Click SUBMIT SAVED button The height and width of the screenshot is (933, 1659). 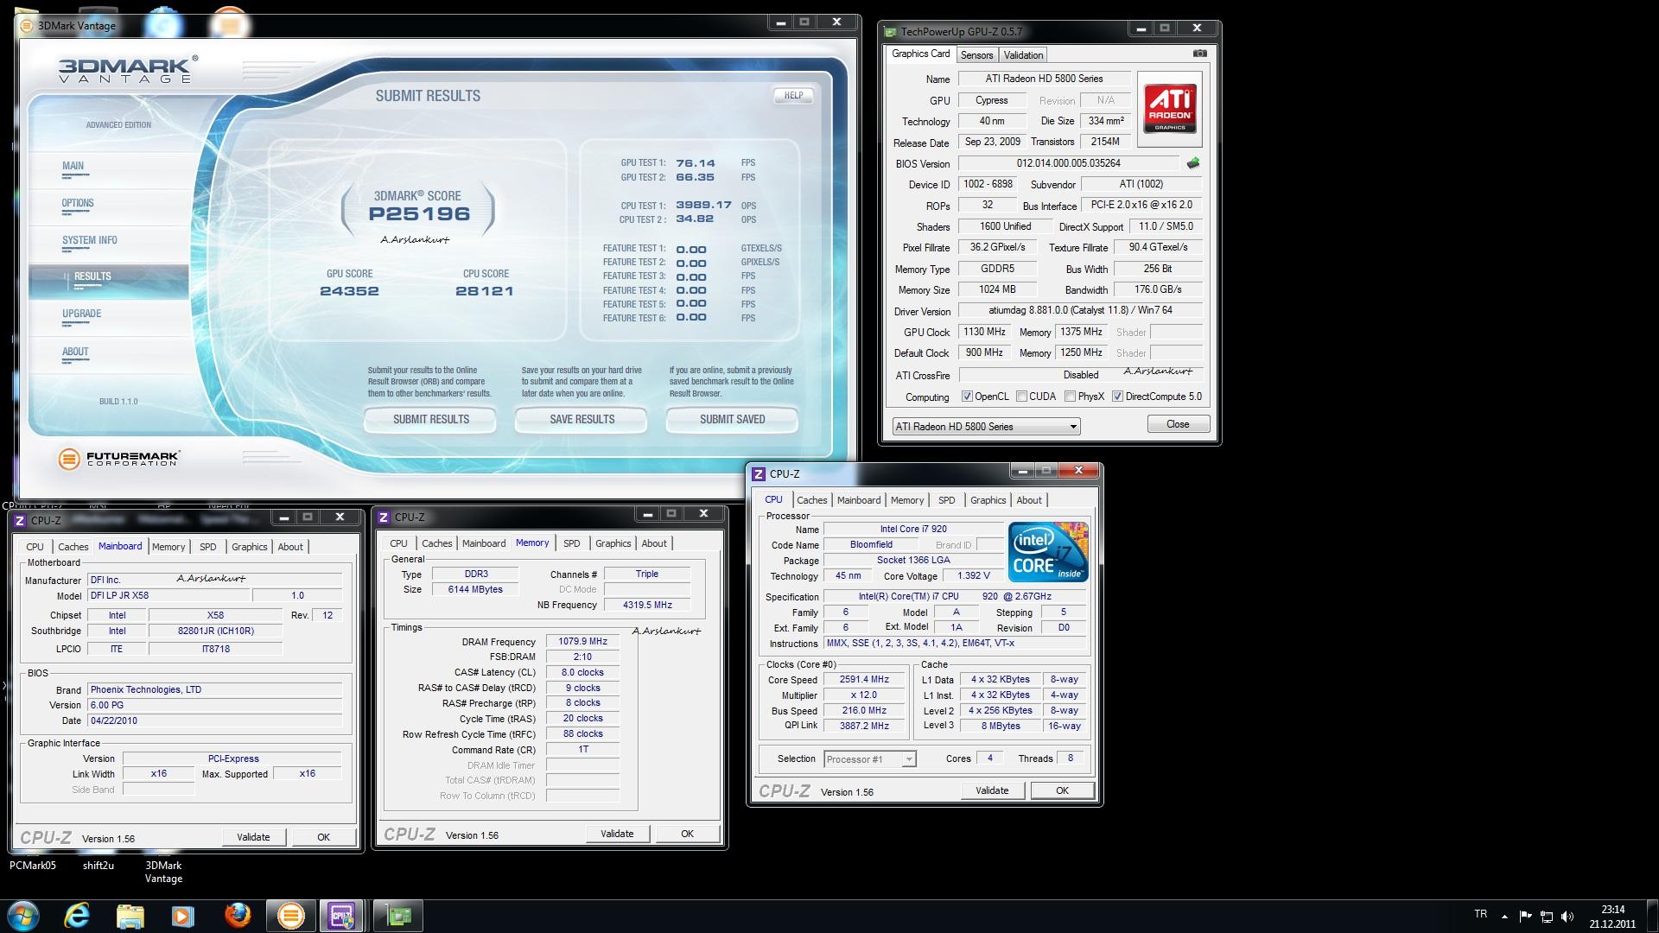tap(732, 420)
